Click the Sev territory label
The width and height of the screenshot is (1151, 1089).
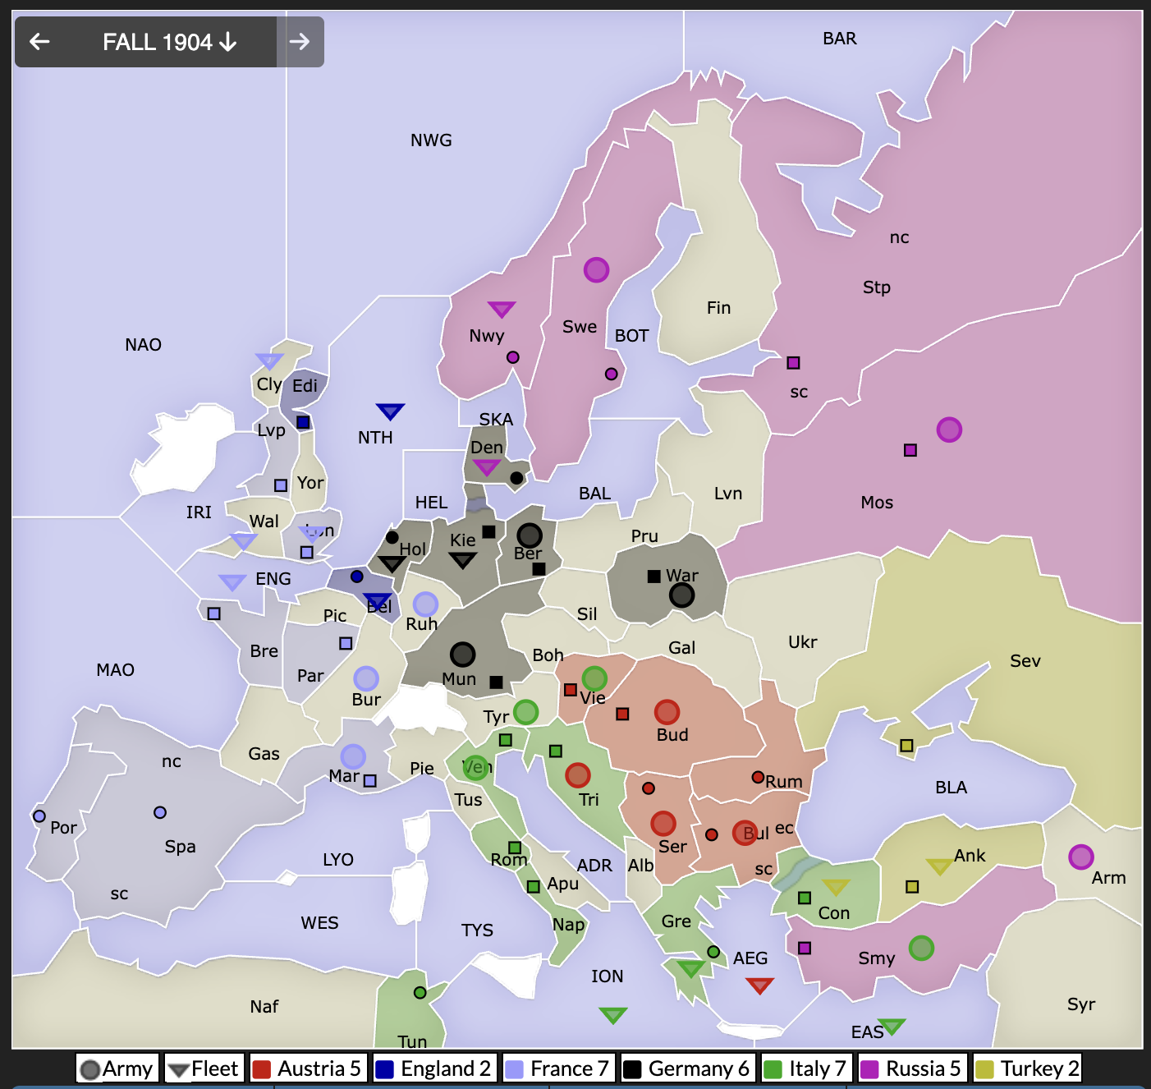click(x=1025, y=661)
